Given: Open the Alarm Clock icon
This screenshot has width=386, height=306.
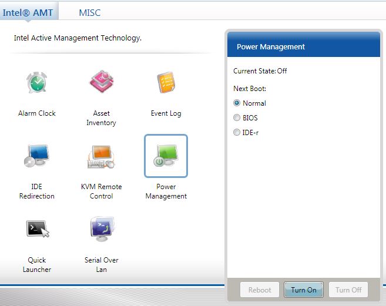Looking at the screenshot, I should point(36,82).
